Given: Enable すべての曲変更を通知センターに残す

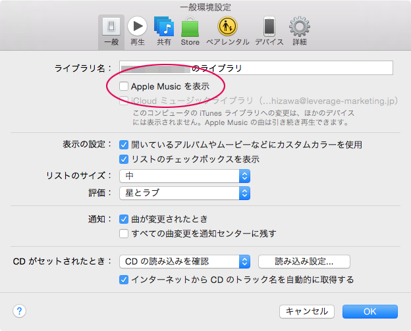Looking at the screenshot, I should [124, 234].
